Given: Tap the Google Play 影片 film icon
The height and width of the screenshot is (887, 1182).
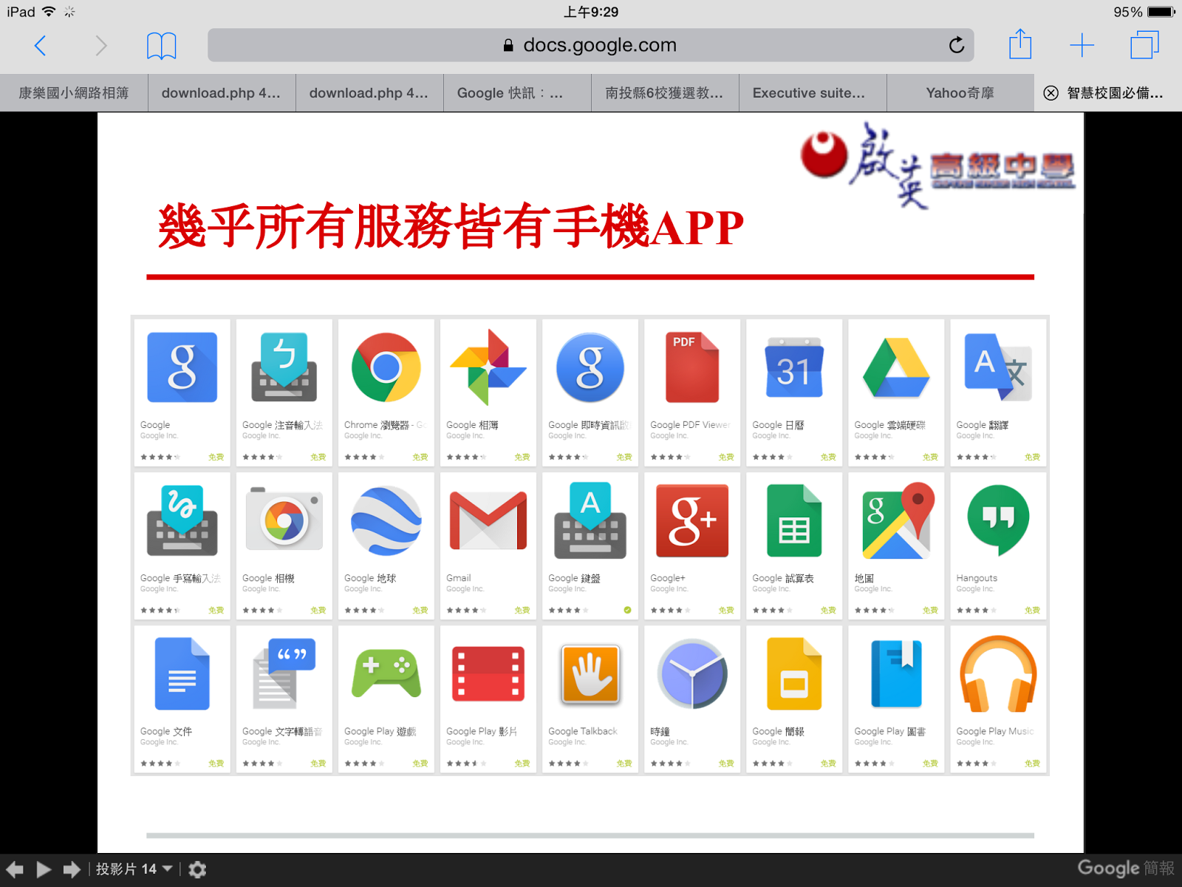Looking at the screenshot, I should tap(488, 673).
